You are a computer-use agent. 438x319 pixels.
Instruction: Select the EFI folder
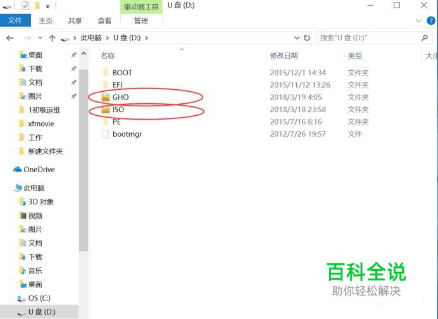(112, 85)
